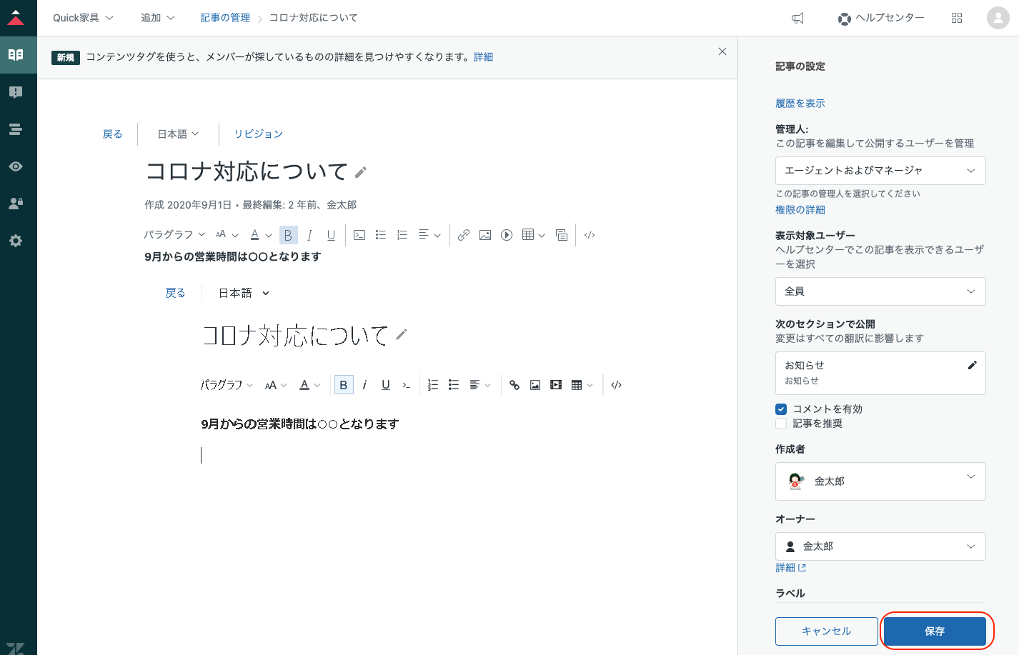Open the ヘルプセンター link in header
Screen dimensions: 1019x655
(x=881, y=18)
